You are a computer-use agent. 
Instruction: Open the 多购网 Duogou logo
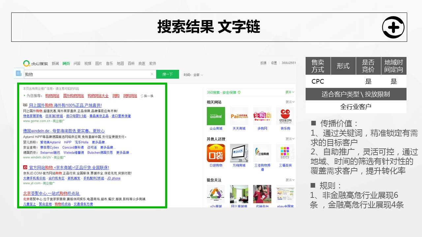pos(262,116)
